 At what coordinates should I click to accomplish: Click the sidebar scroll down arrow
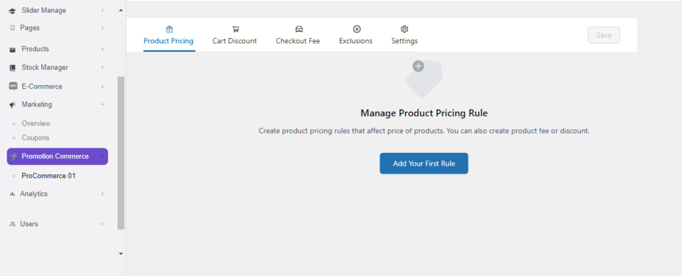click(x=121, y=253)
